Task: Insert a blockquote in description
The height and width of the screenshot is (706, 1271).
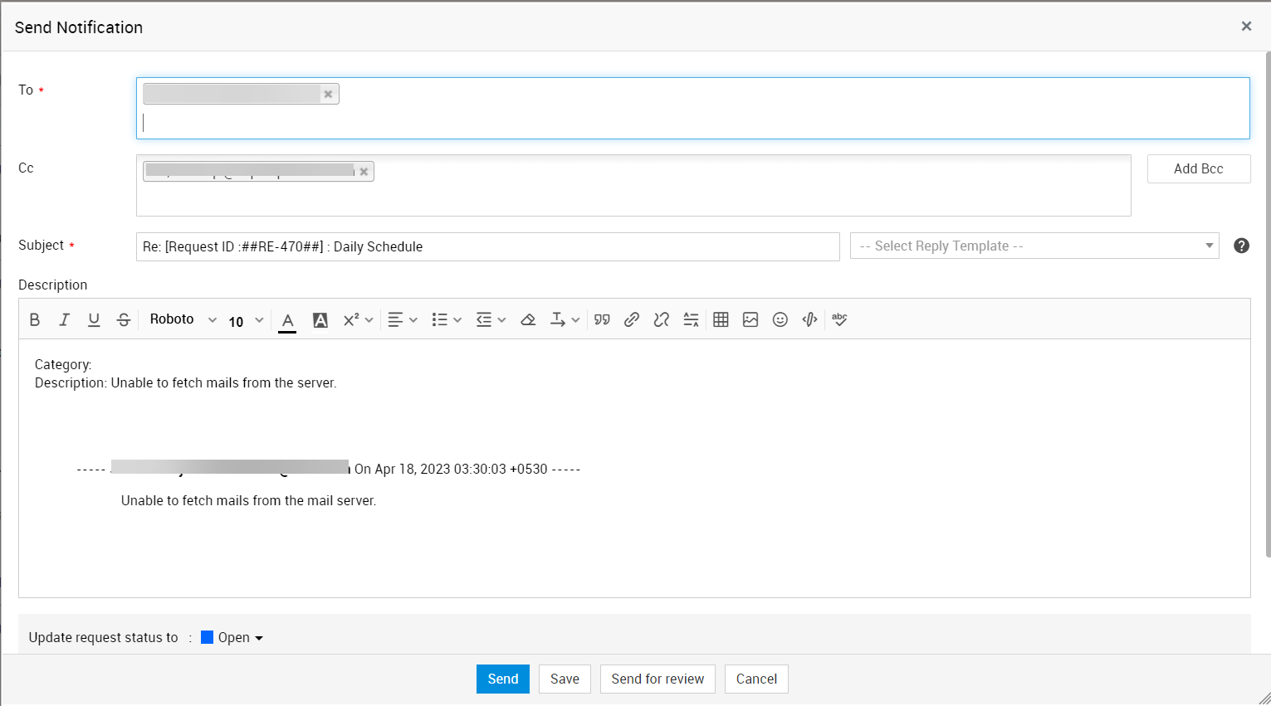Action: tap(602, 320)
